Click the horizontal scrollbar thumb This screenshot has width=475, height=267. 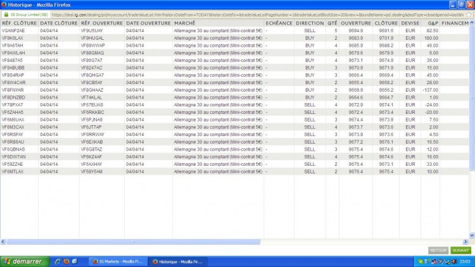point(133,242)
